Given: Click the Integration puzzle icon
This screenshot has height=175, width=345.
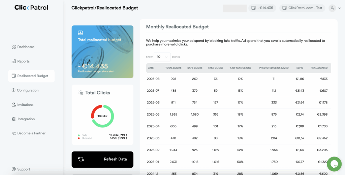Looking at the screenshot, I should [13, 119].
